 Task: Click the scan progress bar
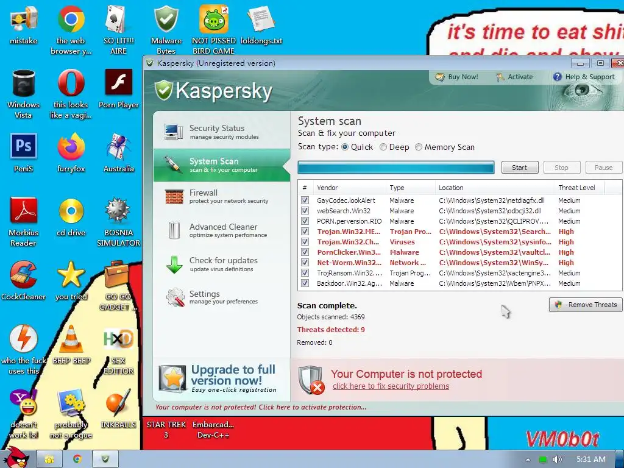click(x=396, y=168)
